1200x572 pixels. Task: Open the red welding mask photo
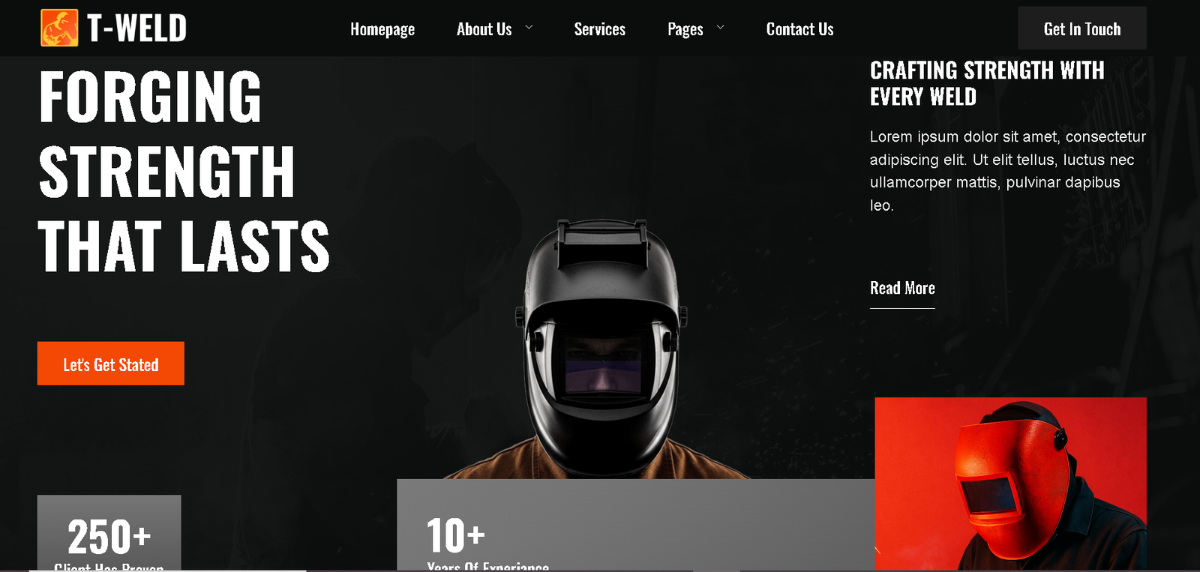point(1009,483)
